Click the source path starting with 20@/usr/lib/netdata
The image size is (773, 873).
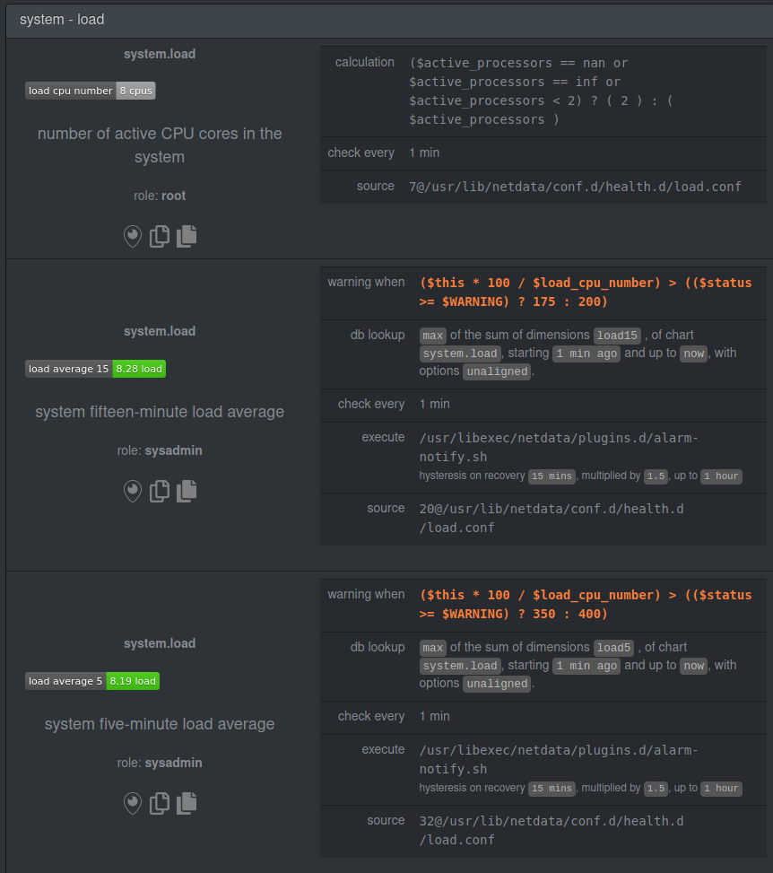tap(552, 518)
